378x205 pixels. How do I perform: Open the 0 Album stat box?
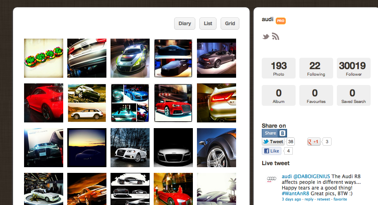279,96
